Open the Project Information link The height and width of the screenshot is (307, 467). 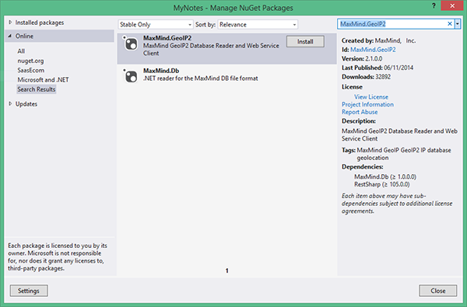367,104
